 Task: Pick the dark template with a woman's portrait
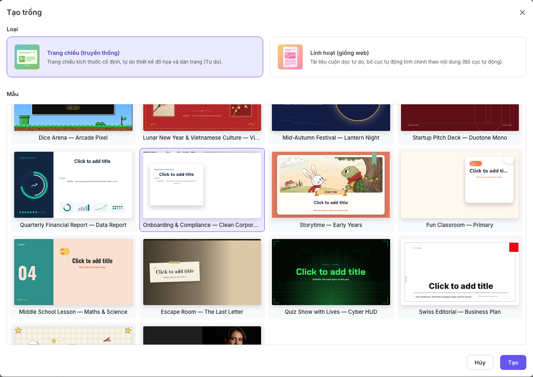pos(202,335)
